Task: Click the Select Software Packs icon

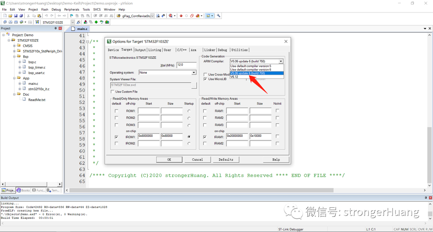Action: tap(101, 22)
